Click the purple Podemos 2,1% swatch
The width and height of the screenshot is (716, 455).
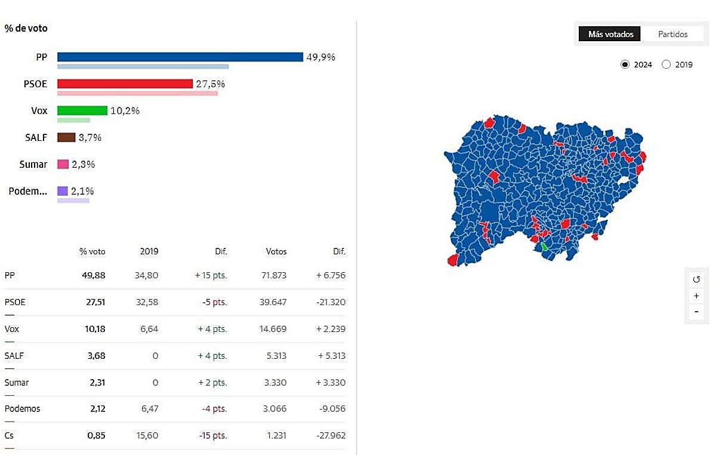63,191
